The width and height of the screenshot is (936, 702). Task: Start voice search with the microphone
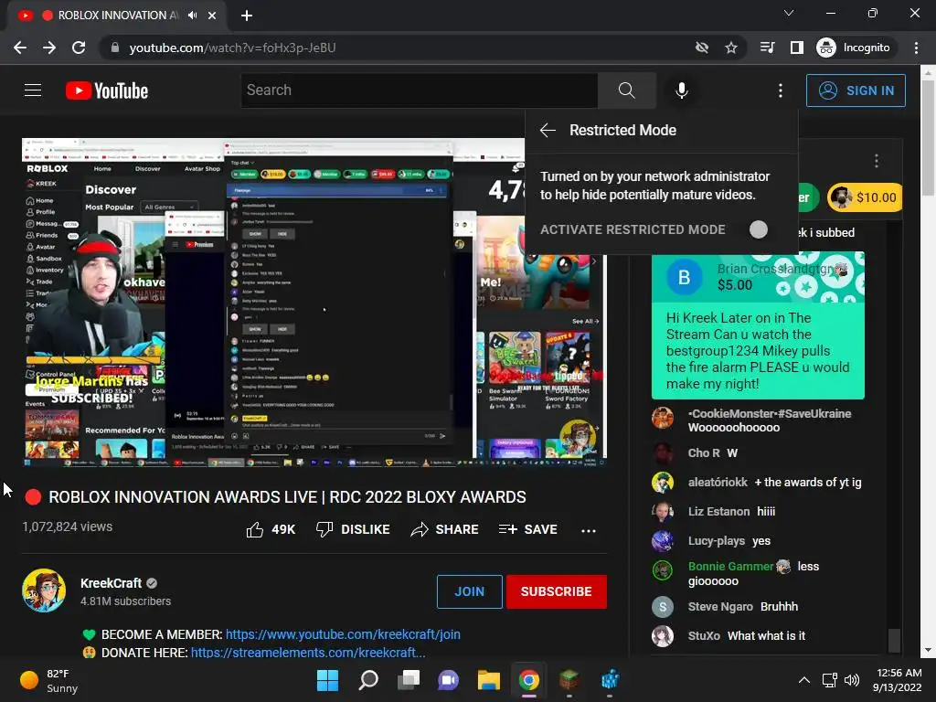coord(682,90)
